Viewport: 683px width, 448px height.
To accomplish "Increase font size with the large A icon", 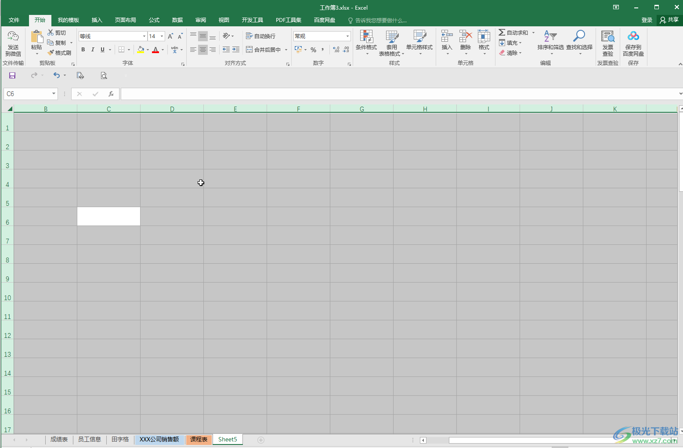I will 170,36.
